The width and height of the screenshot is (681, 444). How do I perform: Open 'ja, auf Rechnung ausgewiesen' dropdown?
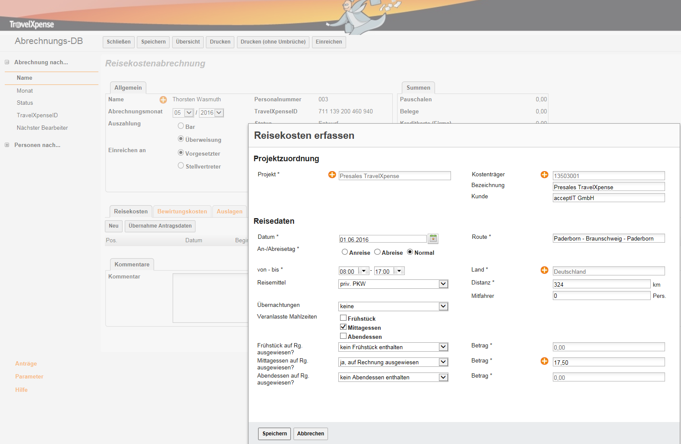[393, 362]
